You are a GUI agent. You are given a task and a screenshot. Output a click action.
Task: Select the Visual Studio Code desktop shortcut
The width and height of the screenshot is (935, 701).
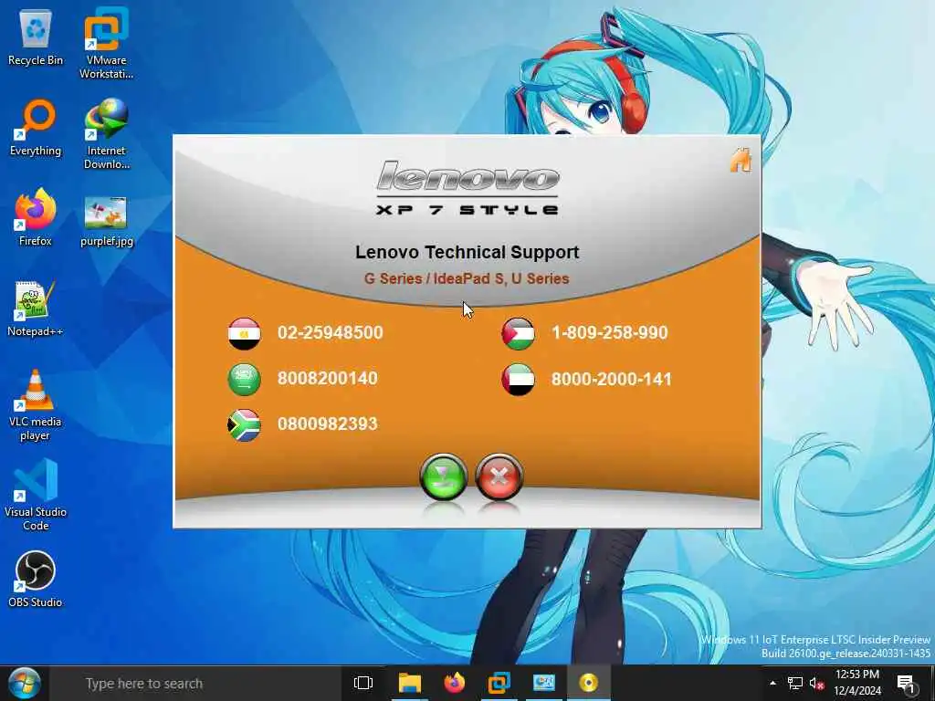(36, 495)
